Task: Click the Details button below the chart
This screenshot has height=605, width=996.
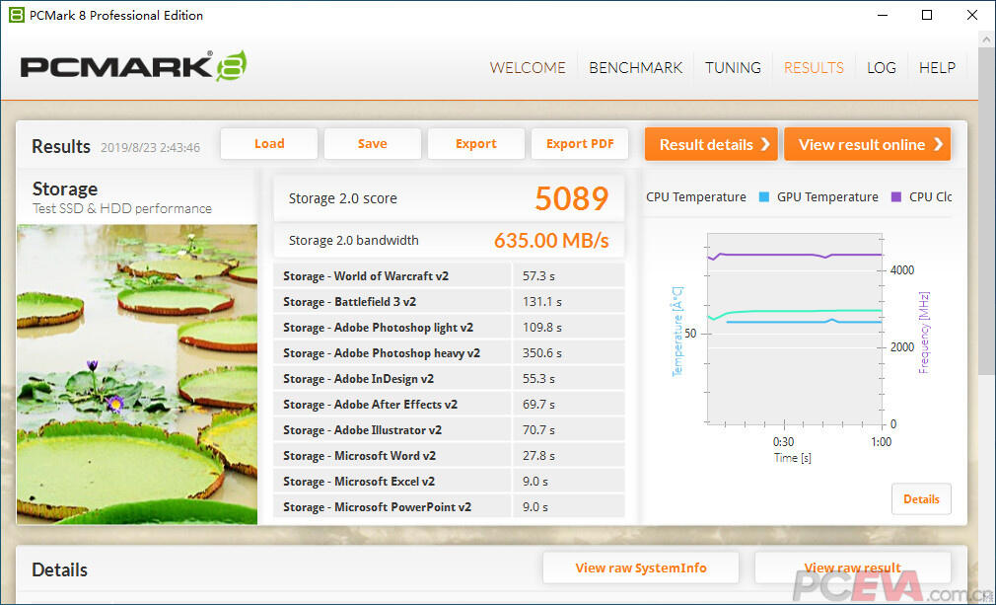Action: tap(921, 498)
